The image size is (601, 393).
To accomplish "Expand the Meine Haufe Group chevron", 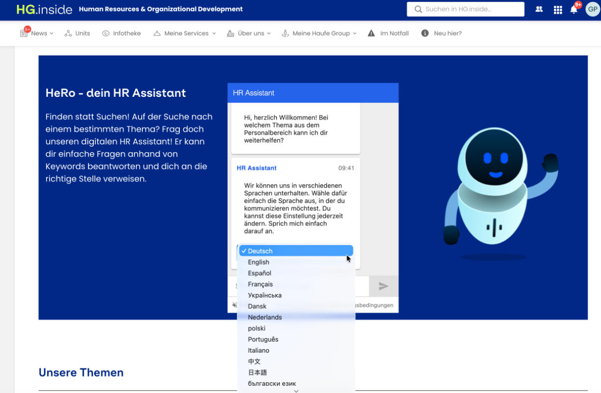I will point(355,33).
